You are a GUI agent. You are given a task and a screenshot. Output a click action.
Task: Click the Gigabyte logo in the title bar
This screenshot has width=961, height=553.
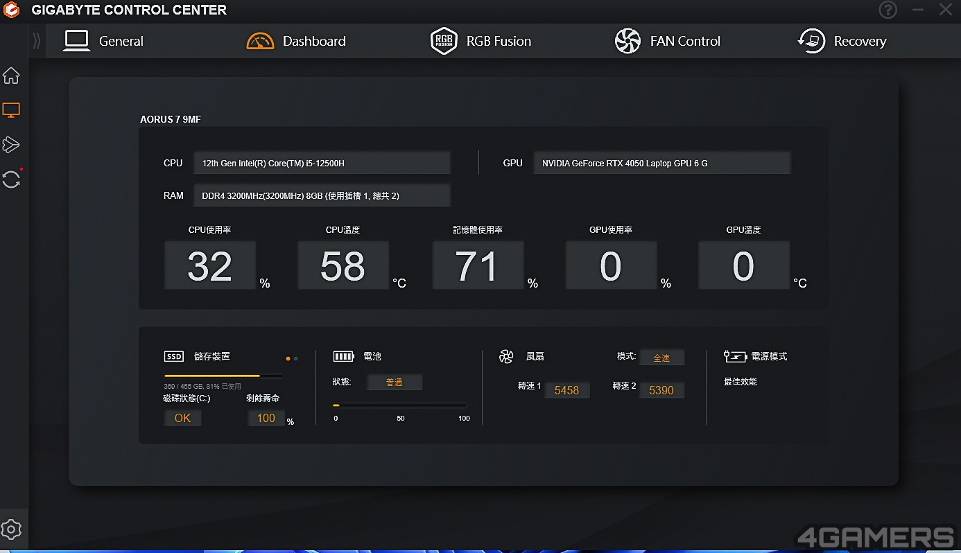click(x=11, y=10)
